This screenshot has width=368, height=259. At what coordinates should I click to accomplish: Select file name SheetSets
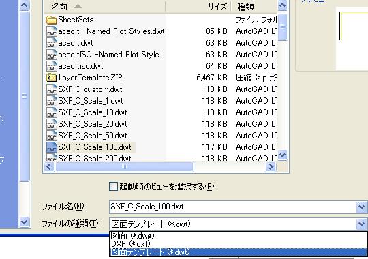76,20
